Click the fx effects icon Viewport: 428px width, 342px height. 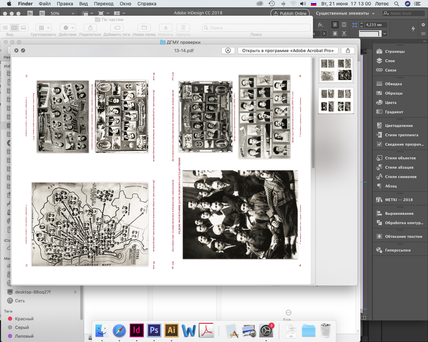[x=321, y=25]
